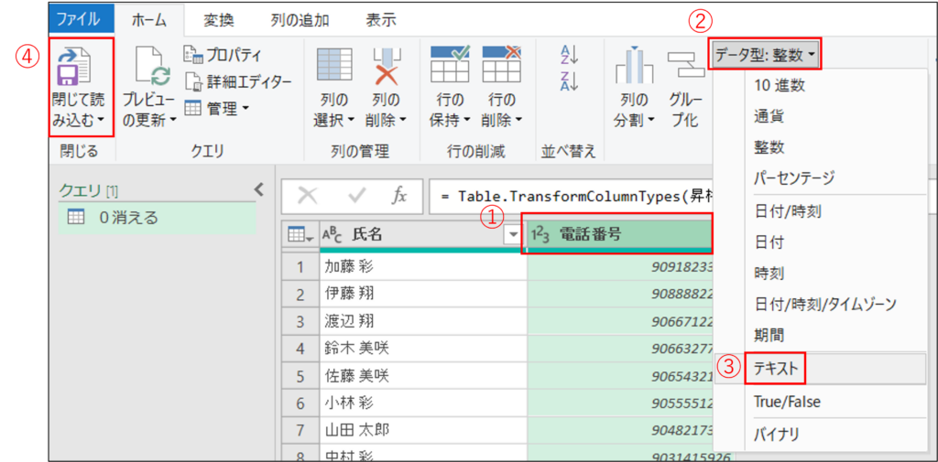Select パーセンテージ from the data type list
Image resolution: width=938 pixels, height=462 pixels.
pyautogui.click(x=794, y=177)
